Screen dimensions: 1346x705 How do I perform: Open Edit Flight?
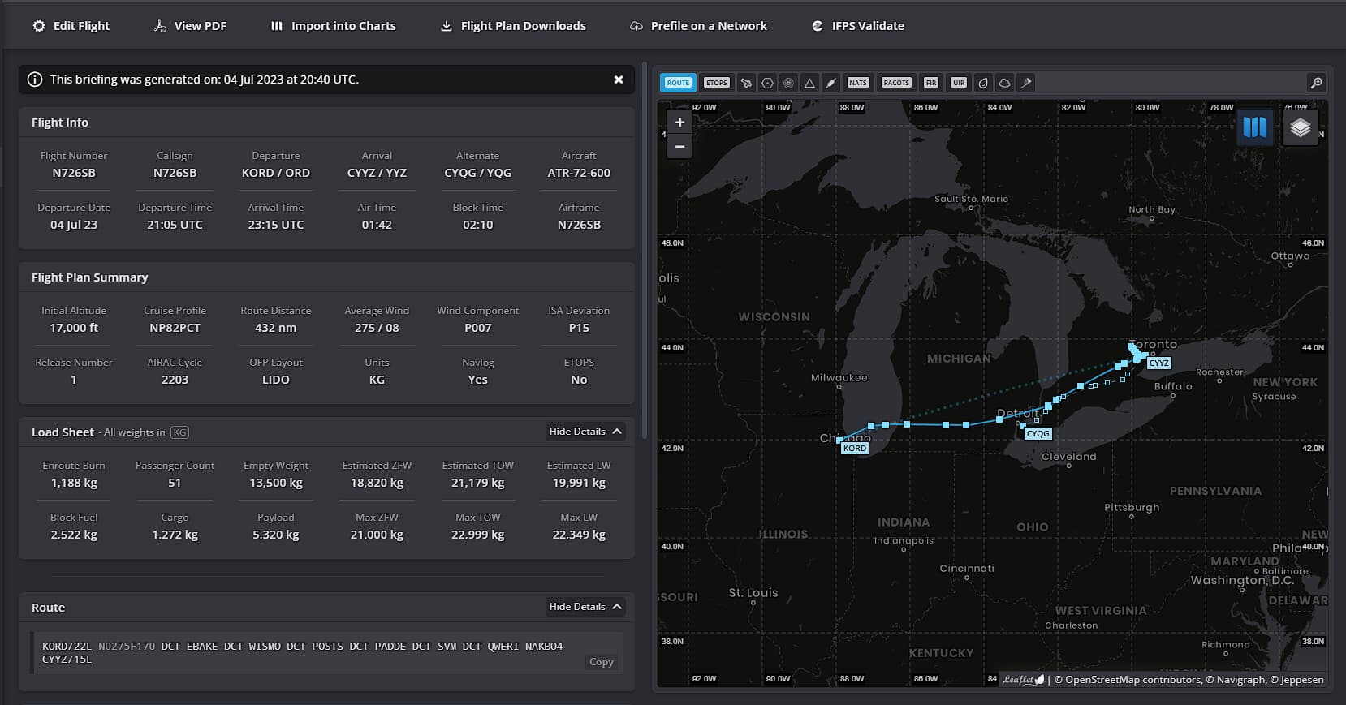71,26
